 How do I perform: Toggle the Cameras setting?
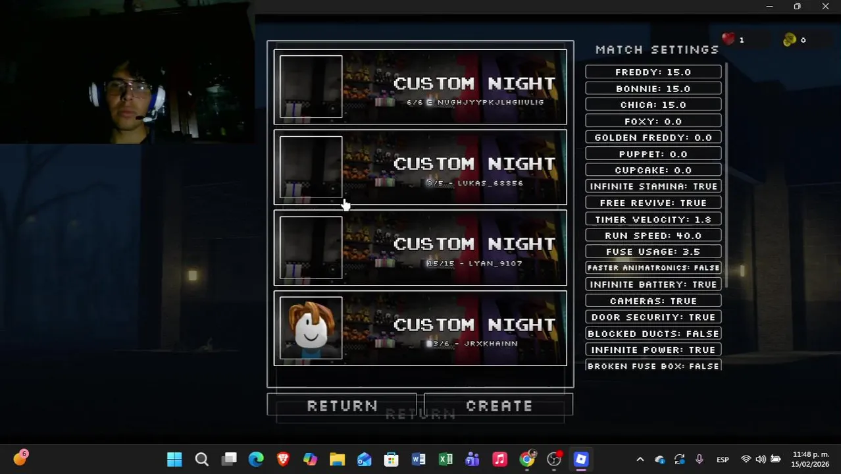point(653,301)
